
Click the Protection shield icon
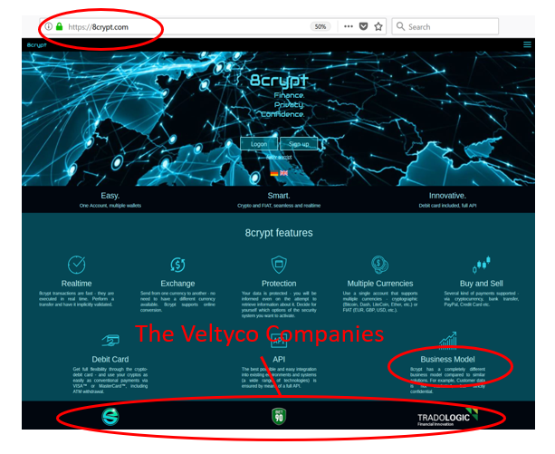(x=279, y=264)
